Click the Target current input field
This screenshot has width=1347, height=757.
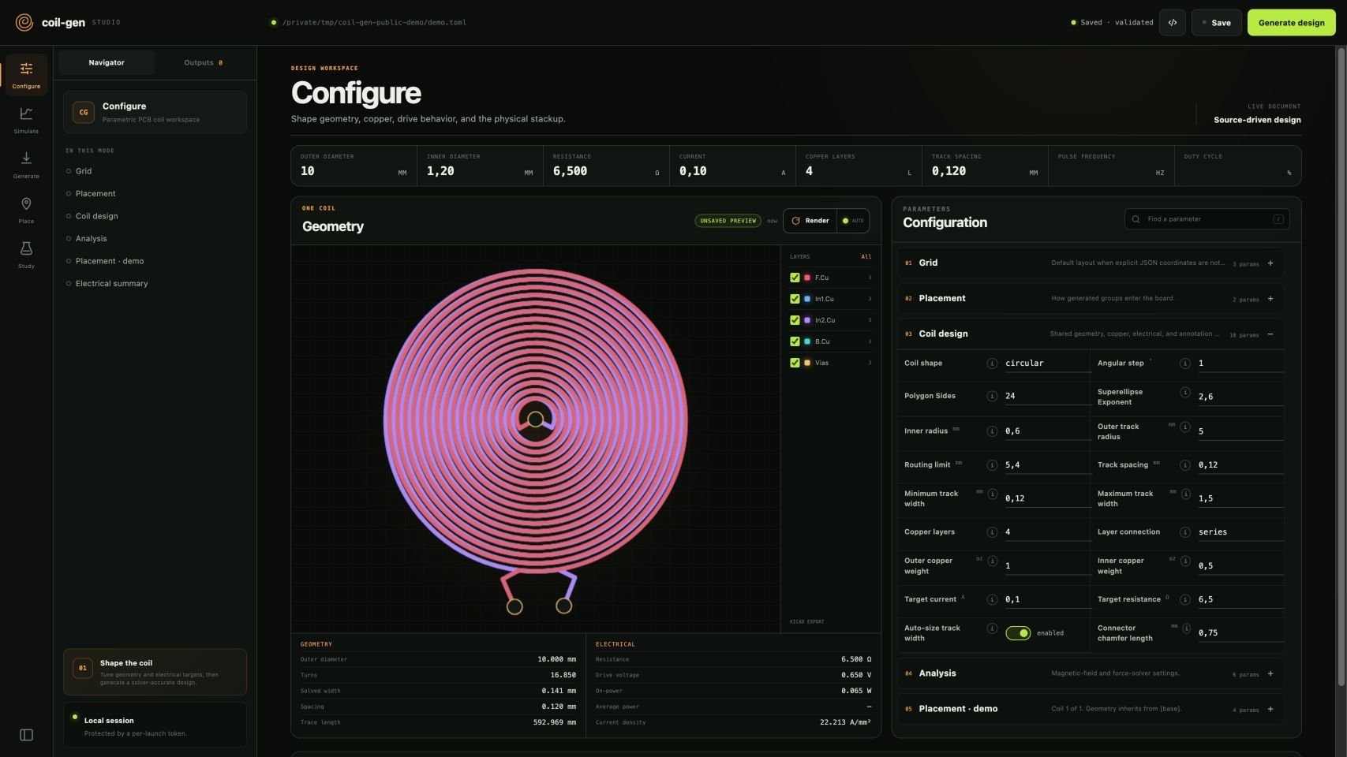(x=1046, y=599)
